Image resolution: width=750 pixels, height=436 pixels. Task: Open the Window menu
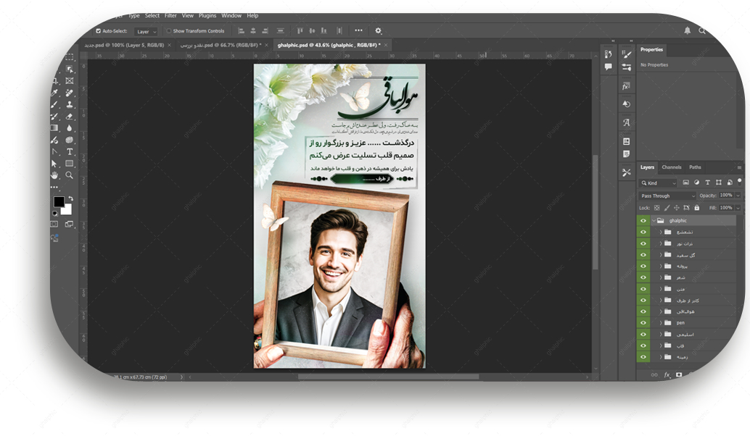click(x=231, y=15)
